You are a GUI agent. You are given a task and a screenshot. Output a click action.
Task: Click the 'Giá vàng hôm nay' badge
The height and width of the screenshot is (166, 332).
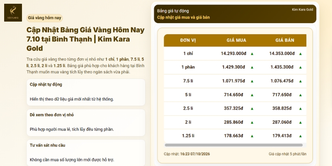44,18
